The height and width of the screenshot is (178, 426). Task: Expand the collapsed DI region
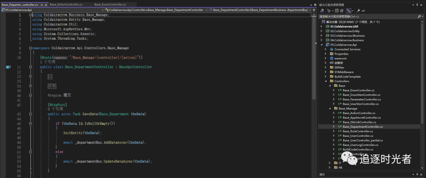click(30, 77)
